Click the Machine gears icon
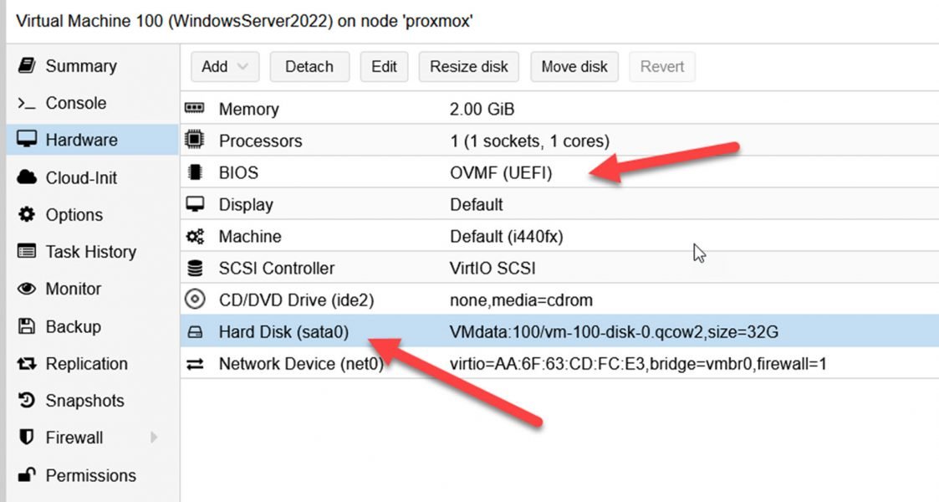 pyautogui.click(x=196, y=236)
